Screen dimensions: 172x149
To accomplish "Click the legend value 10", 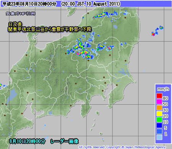I will point(166,122).
